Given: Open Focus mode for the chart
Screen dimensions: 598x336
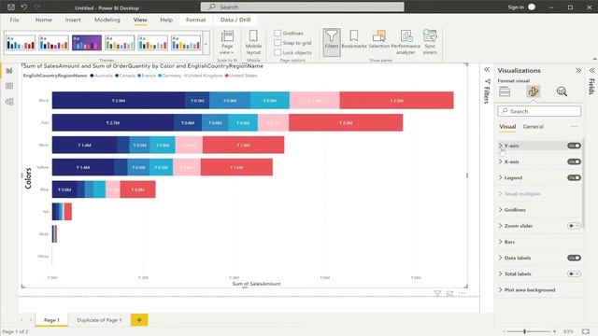Looking at the screenshot, I should pos(450,293).
